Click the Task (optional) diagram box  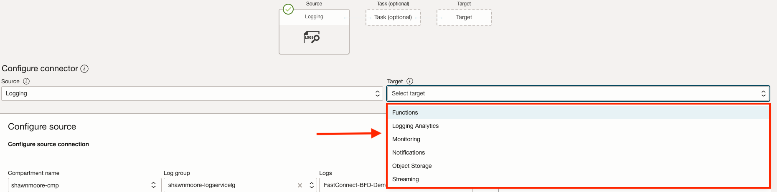(x=393, y=17)
